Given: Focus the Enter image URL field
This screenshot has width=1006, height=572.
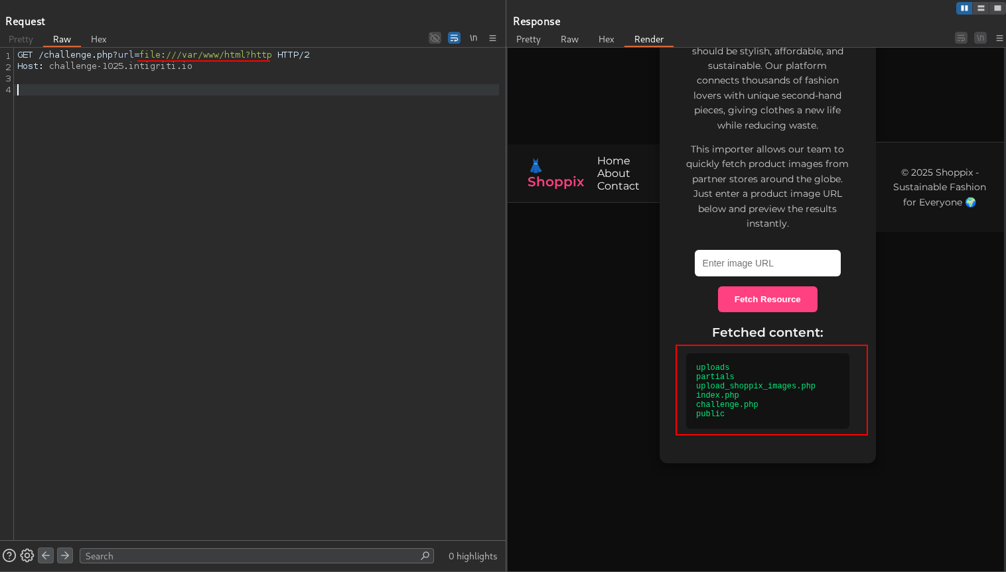Looking at the screenshot, I should (767, 263).
